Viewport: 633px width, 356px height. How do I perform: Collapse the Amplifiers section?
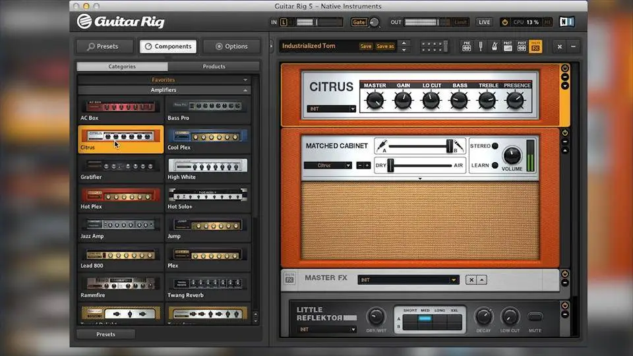point(245,90)
